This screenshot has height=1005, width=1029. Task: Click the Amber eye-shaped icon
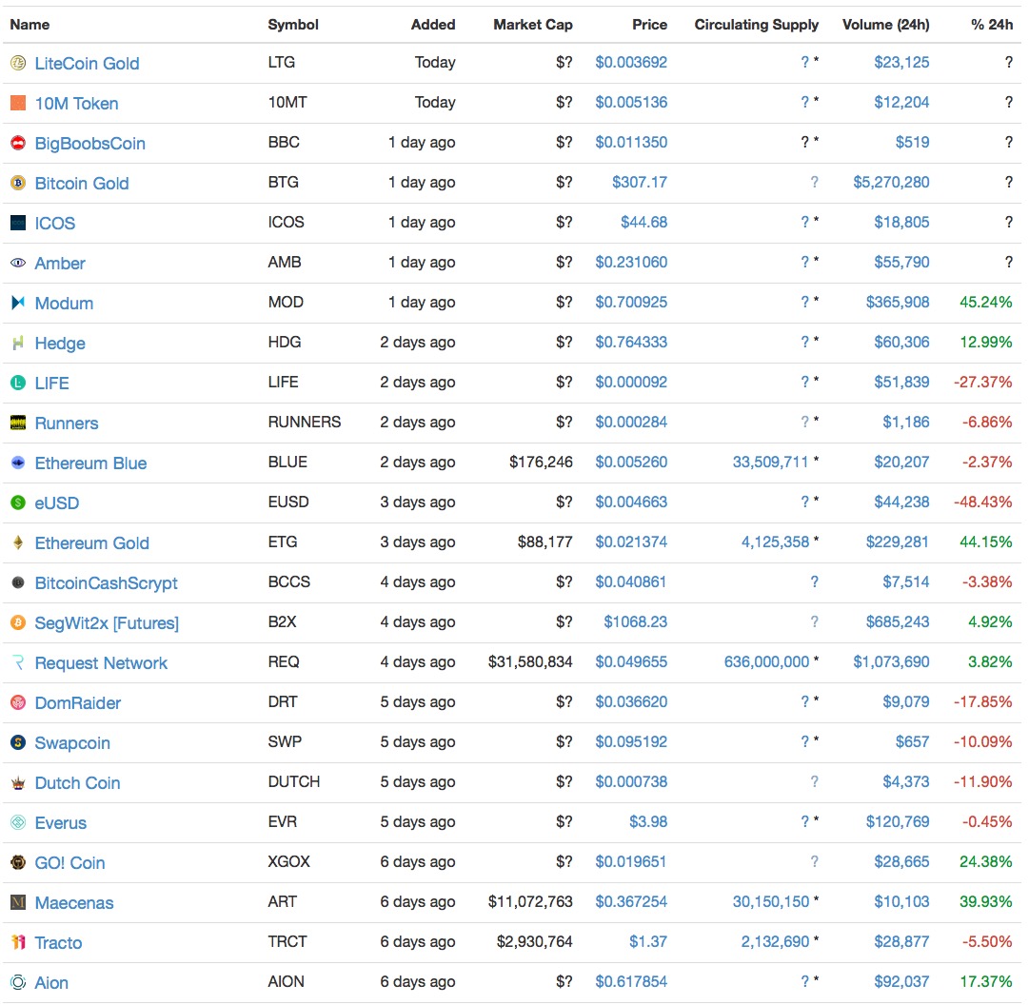18,263
